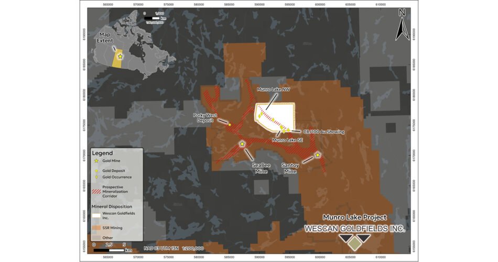Click the Gold Mine star symbol in legend

point(96,161)
